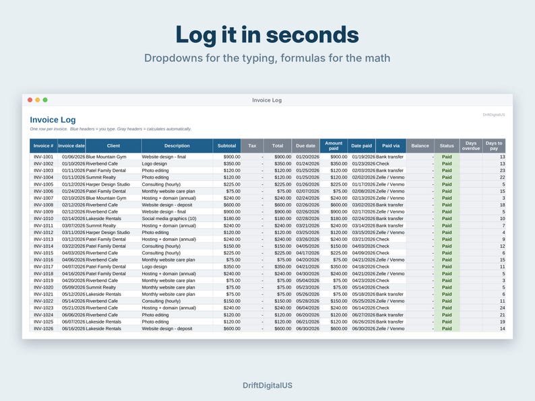Select invoice number INV-1002 cell
Screen dimensions: 535x401
(44, 163)
